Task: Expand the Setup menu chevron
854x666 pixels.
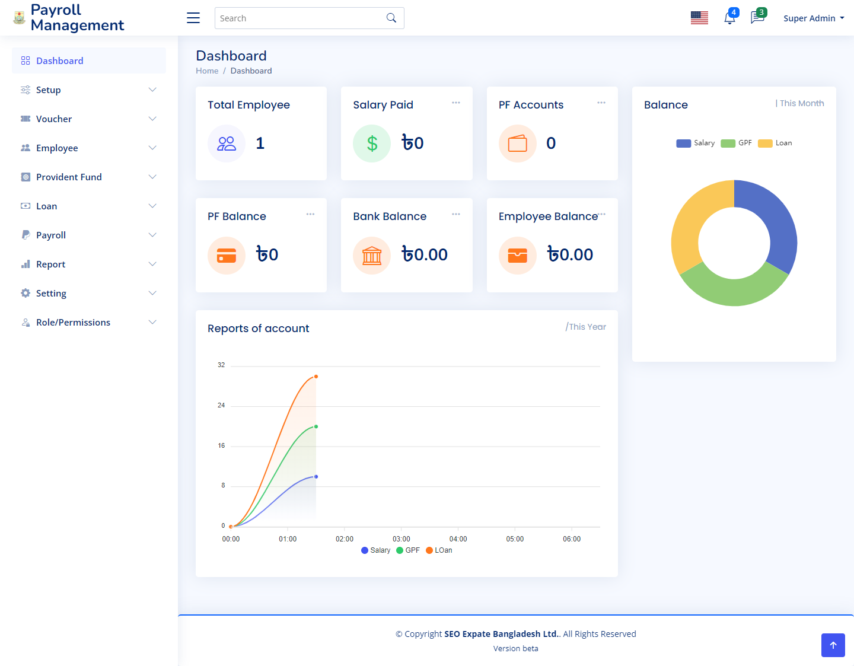Action: pyautogui.click(x=152, y=90)
